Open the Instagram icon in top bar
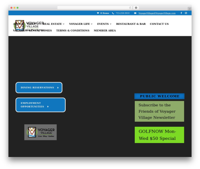Image resolution: width=200 pixels, height=169 pixels. (186, 13)
